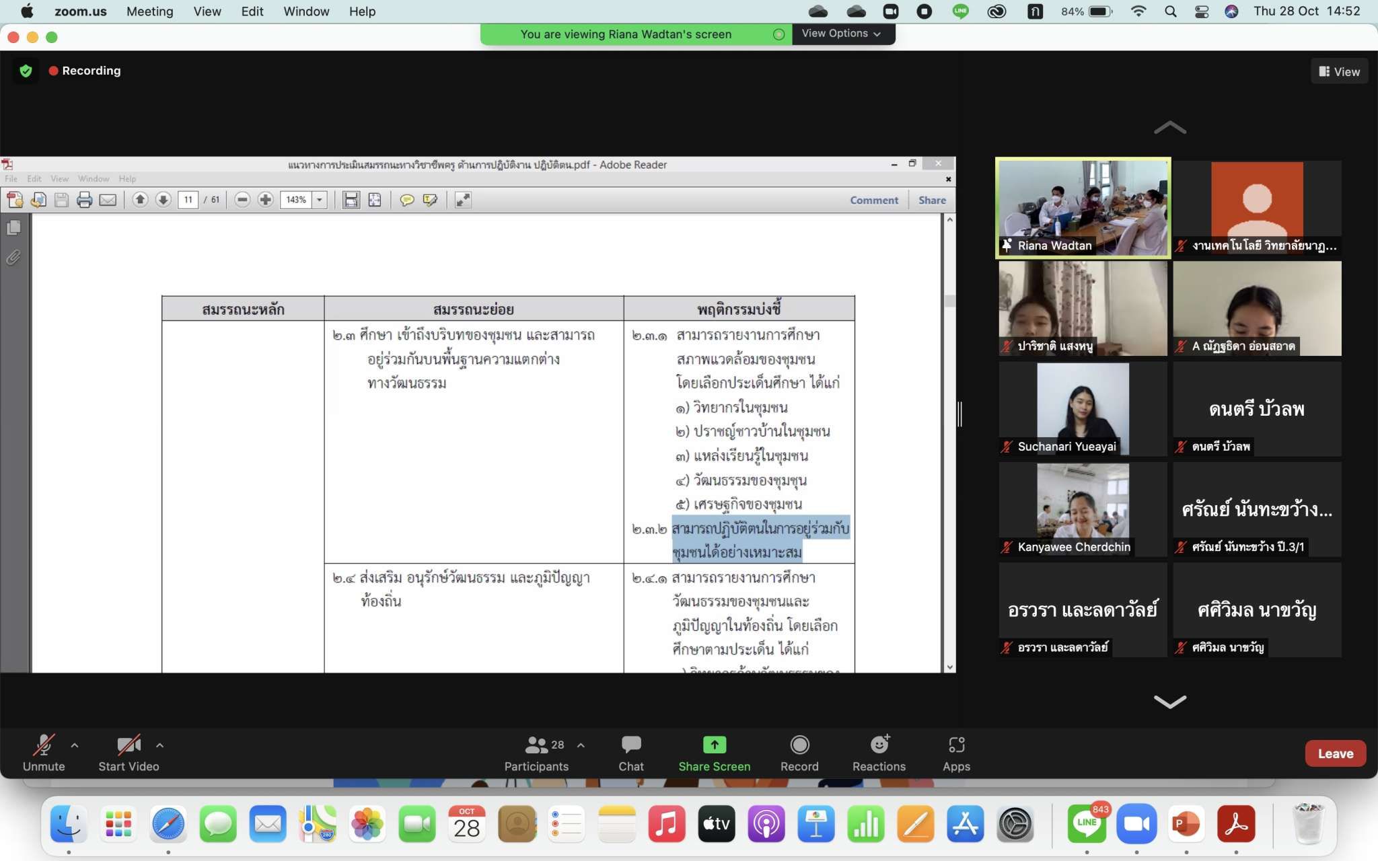Unmute the microphone
This screenshot has width=1378, height=861.
pyautogui.click(x=44, y=753)
